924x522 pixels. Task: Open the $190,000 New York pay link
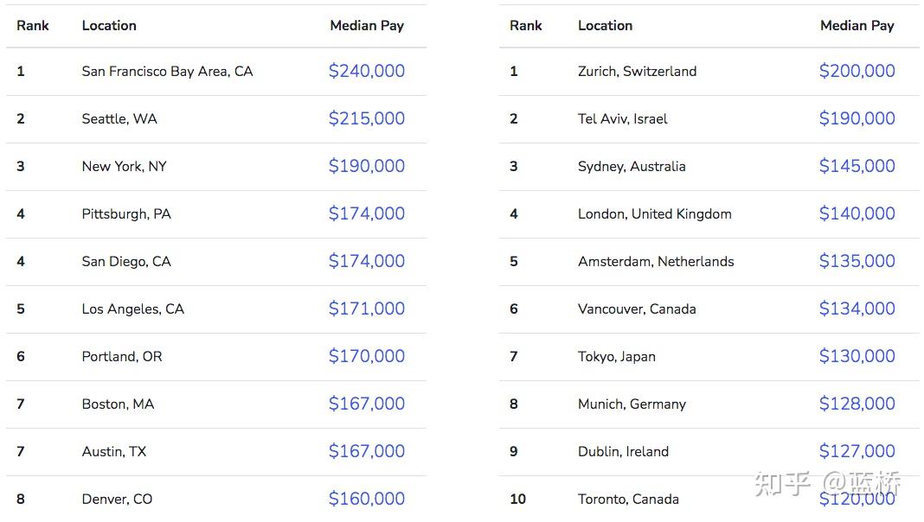click(367, 166)
